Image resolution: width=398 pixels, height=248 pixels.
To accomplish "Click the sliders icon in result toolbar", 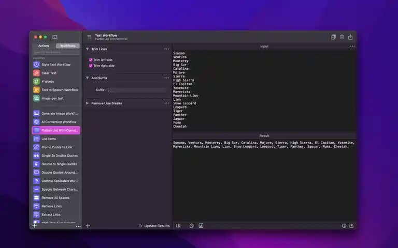I will [x=178, y=226].
